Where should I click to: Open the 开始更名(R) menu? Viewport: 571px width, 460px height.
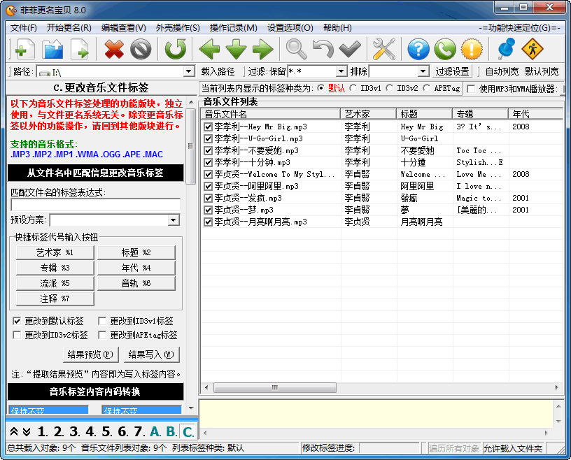[x=69, y=28]
